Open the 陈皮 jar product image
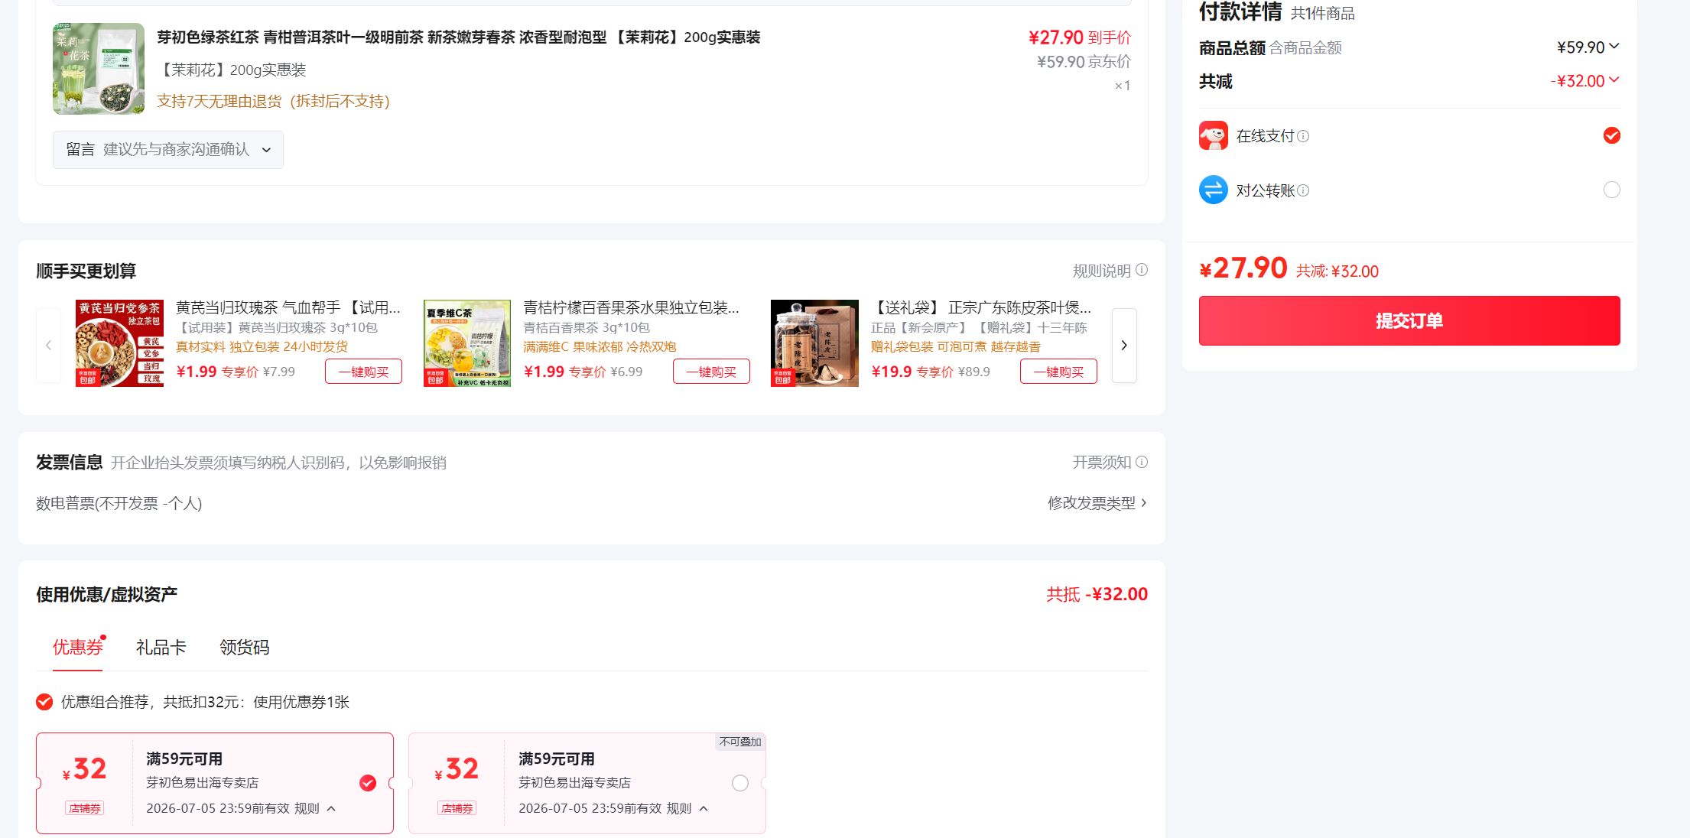The image size is (1690, 838). coord(814,343)
